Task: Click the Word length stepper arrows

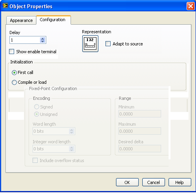Action: [71, 131]
